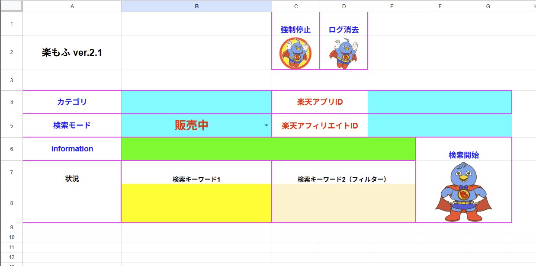Select the cyan カテゴリ input cell
This screenshot has height=266, width=536.
196,102
